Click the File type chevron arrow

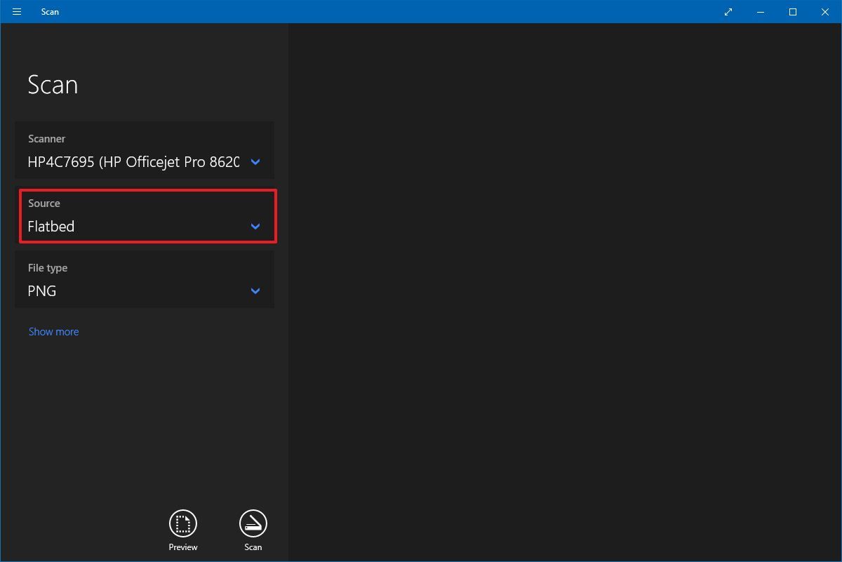coord(255,290)
